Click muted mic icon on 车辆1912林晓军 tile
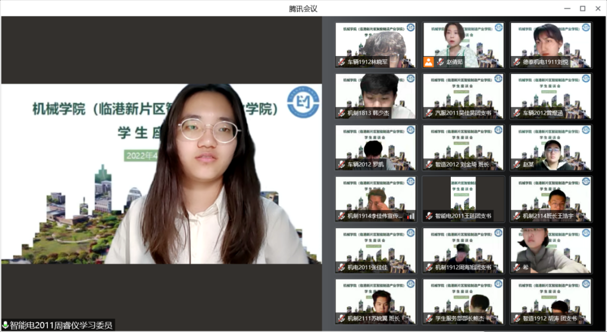 341,62
